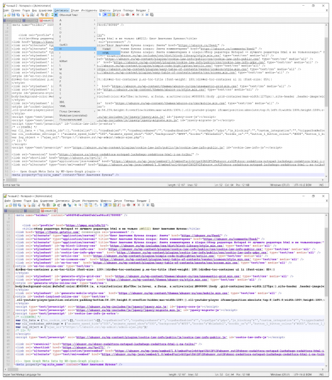
Task: Click Save icon in top window toolbar
Action: 13,15
